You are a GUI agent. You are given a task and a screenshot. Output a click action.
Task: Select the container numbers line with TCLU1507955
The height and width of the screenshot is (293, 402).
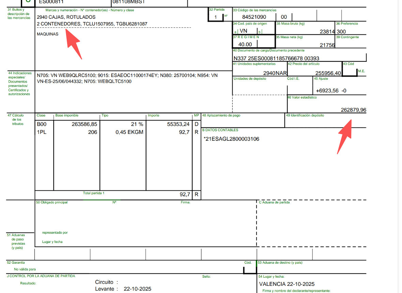click(x=92, y=24)
